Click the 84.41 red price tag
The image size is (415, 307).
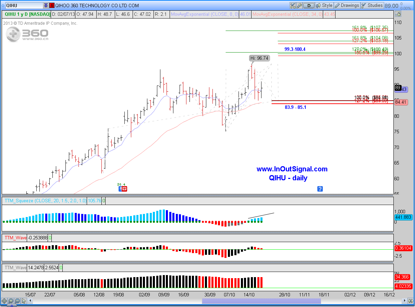pyautogui.click(x=401, y=102)
